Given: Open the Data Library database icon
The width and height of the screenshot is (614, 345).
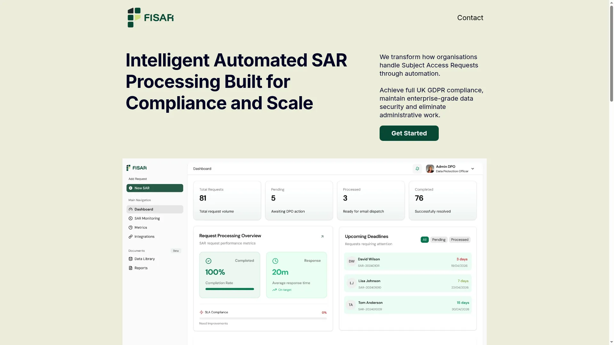Looking at the screenshot, I should click(x=130, y=259).
